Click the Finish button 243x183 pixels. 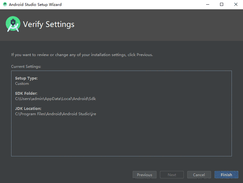(x=226, y=175)
